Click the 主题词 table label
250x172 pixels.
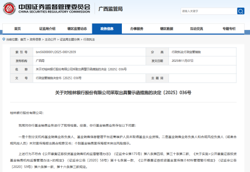tap(157, 78)
